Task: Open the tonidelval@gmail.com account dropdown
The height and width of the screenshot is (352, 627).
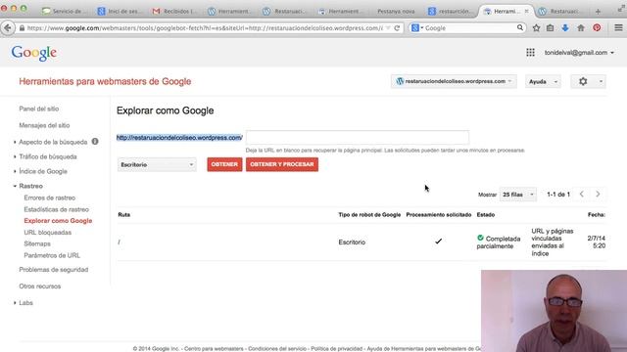Action: coord(579,52)
